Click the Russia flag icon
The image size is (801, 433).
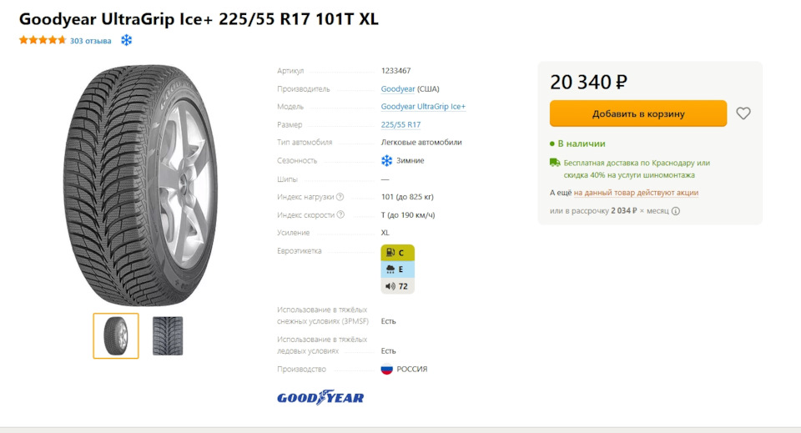coord(386,369)
